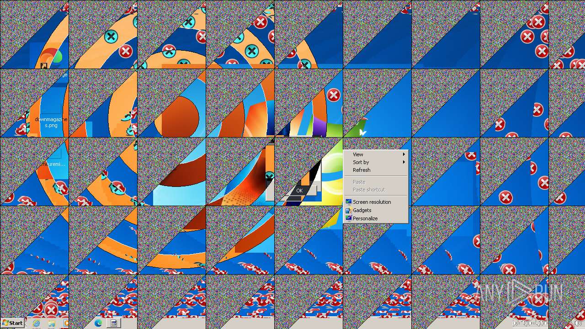585x329 pixels.
Task: Open Gadgets from the context menu
Action: coord(375,210)
